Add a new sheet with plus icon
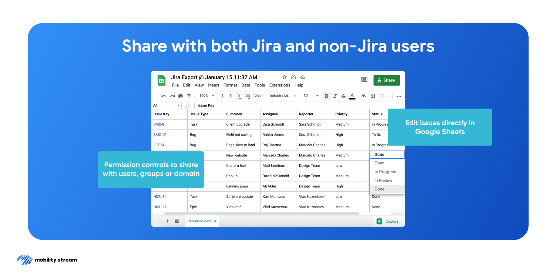The width and height of the screenshot is (558, 273). 167,221
